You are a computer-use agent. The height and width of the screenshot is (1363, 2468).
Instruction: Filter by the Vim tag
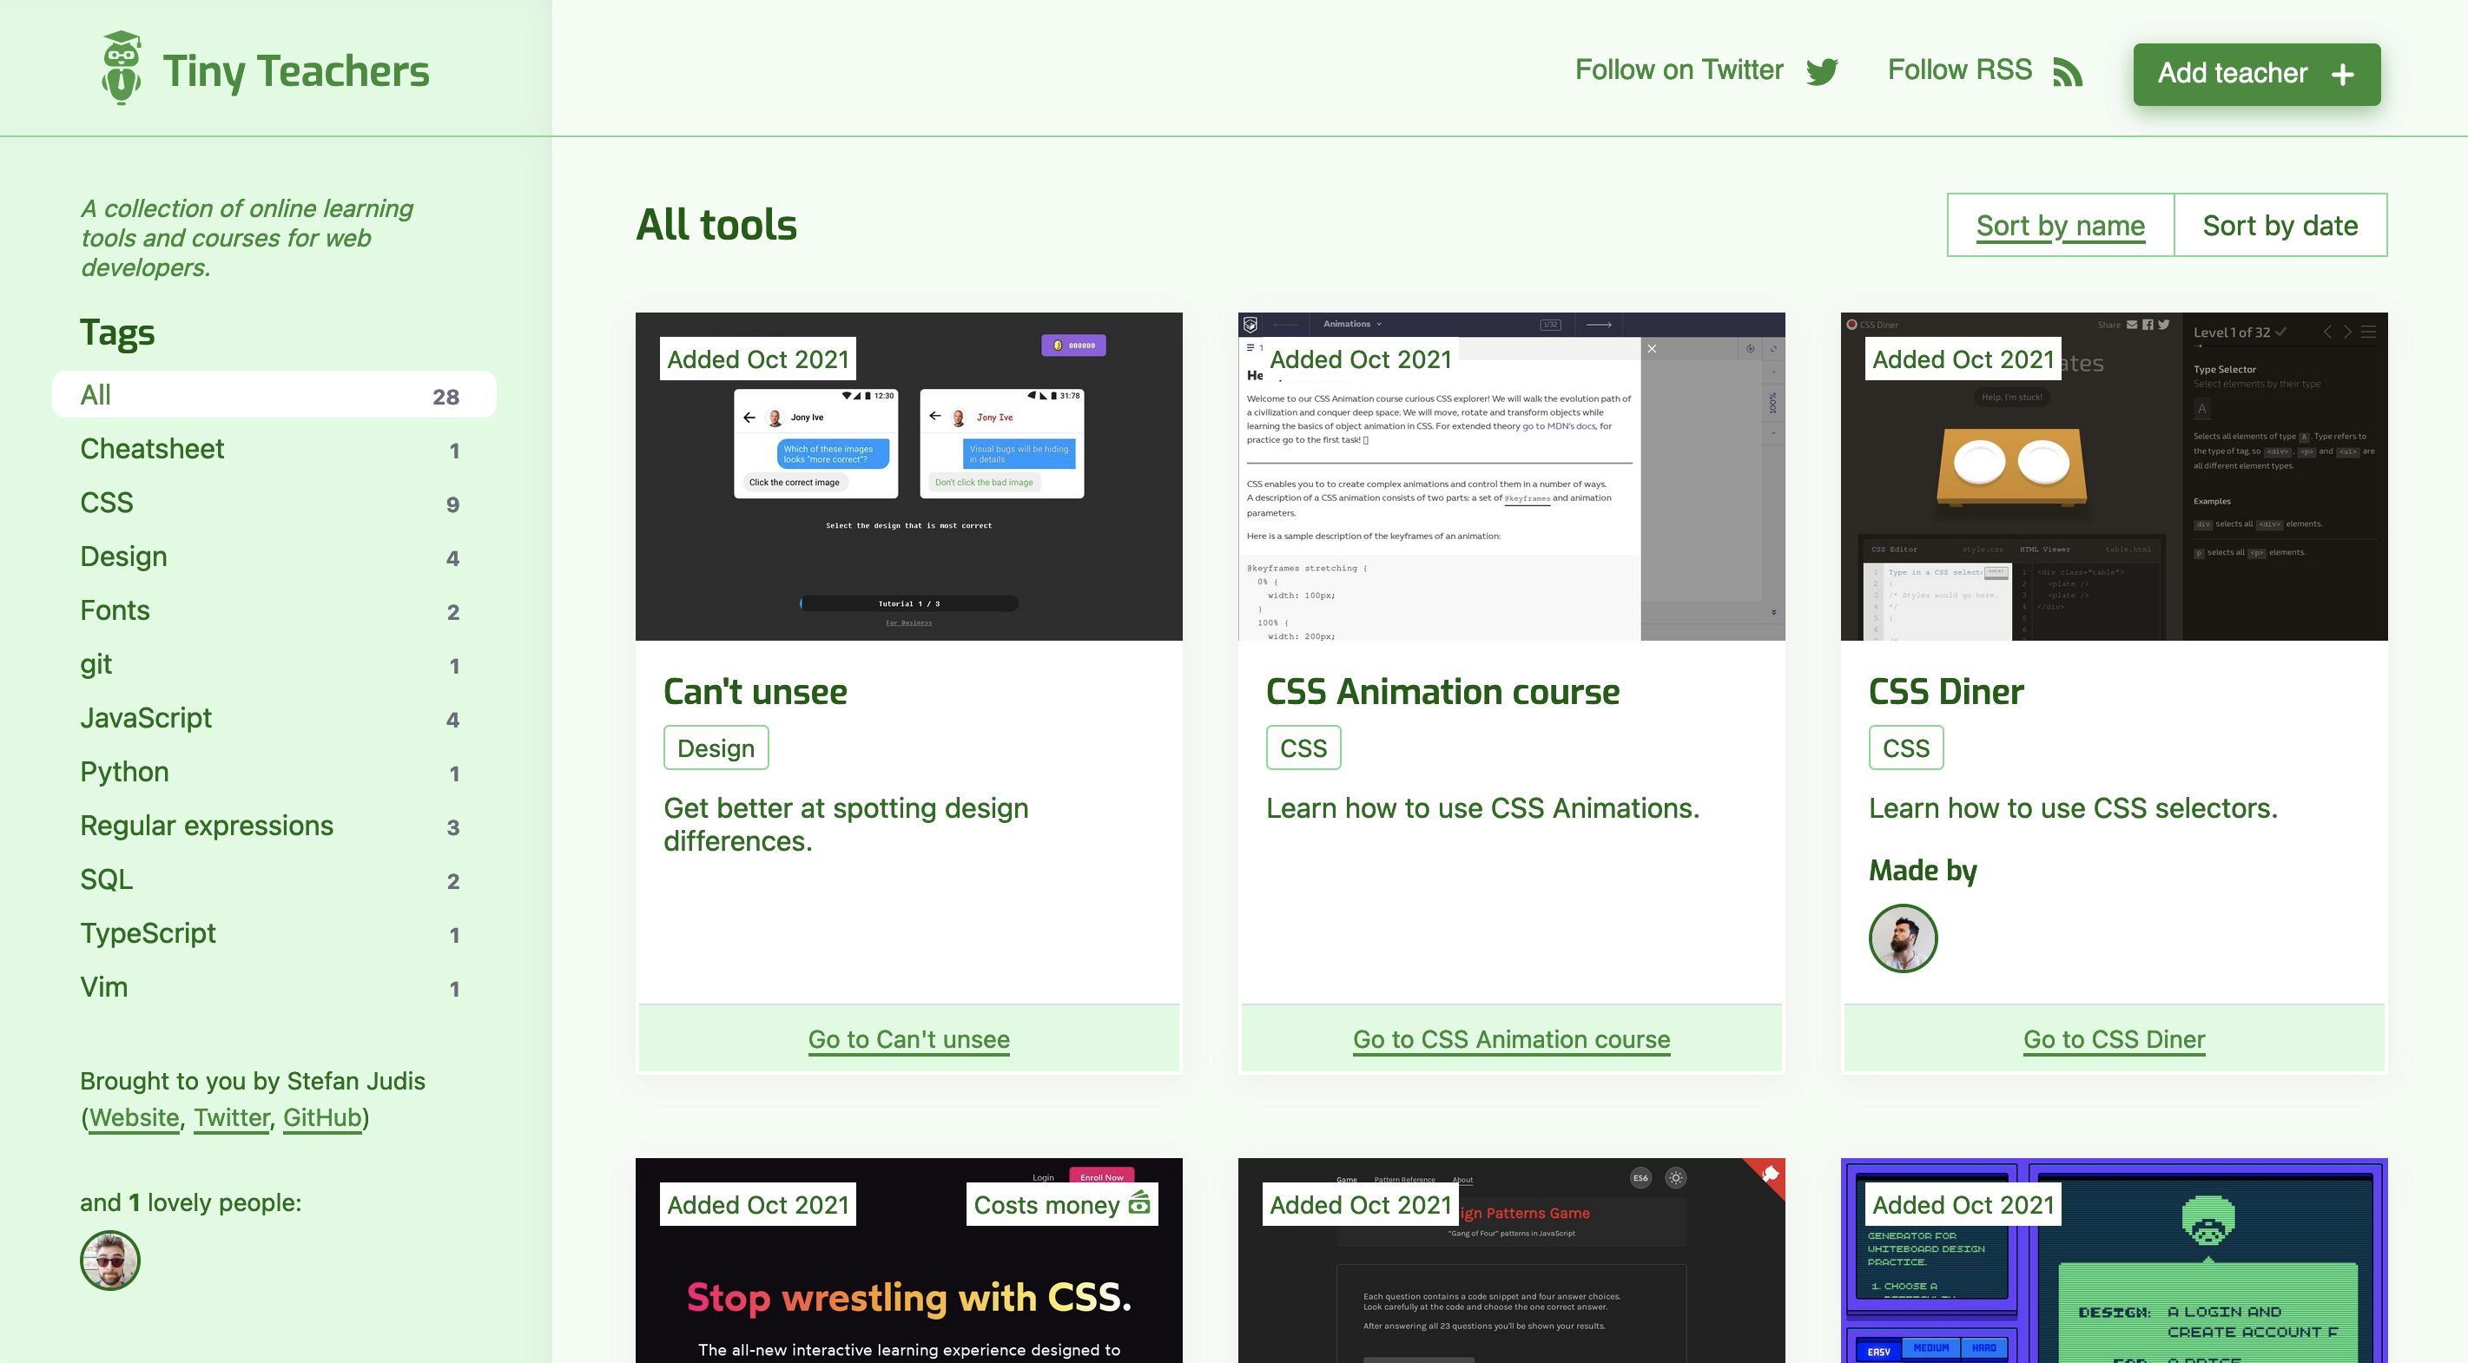pos(274,985)
